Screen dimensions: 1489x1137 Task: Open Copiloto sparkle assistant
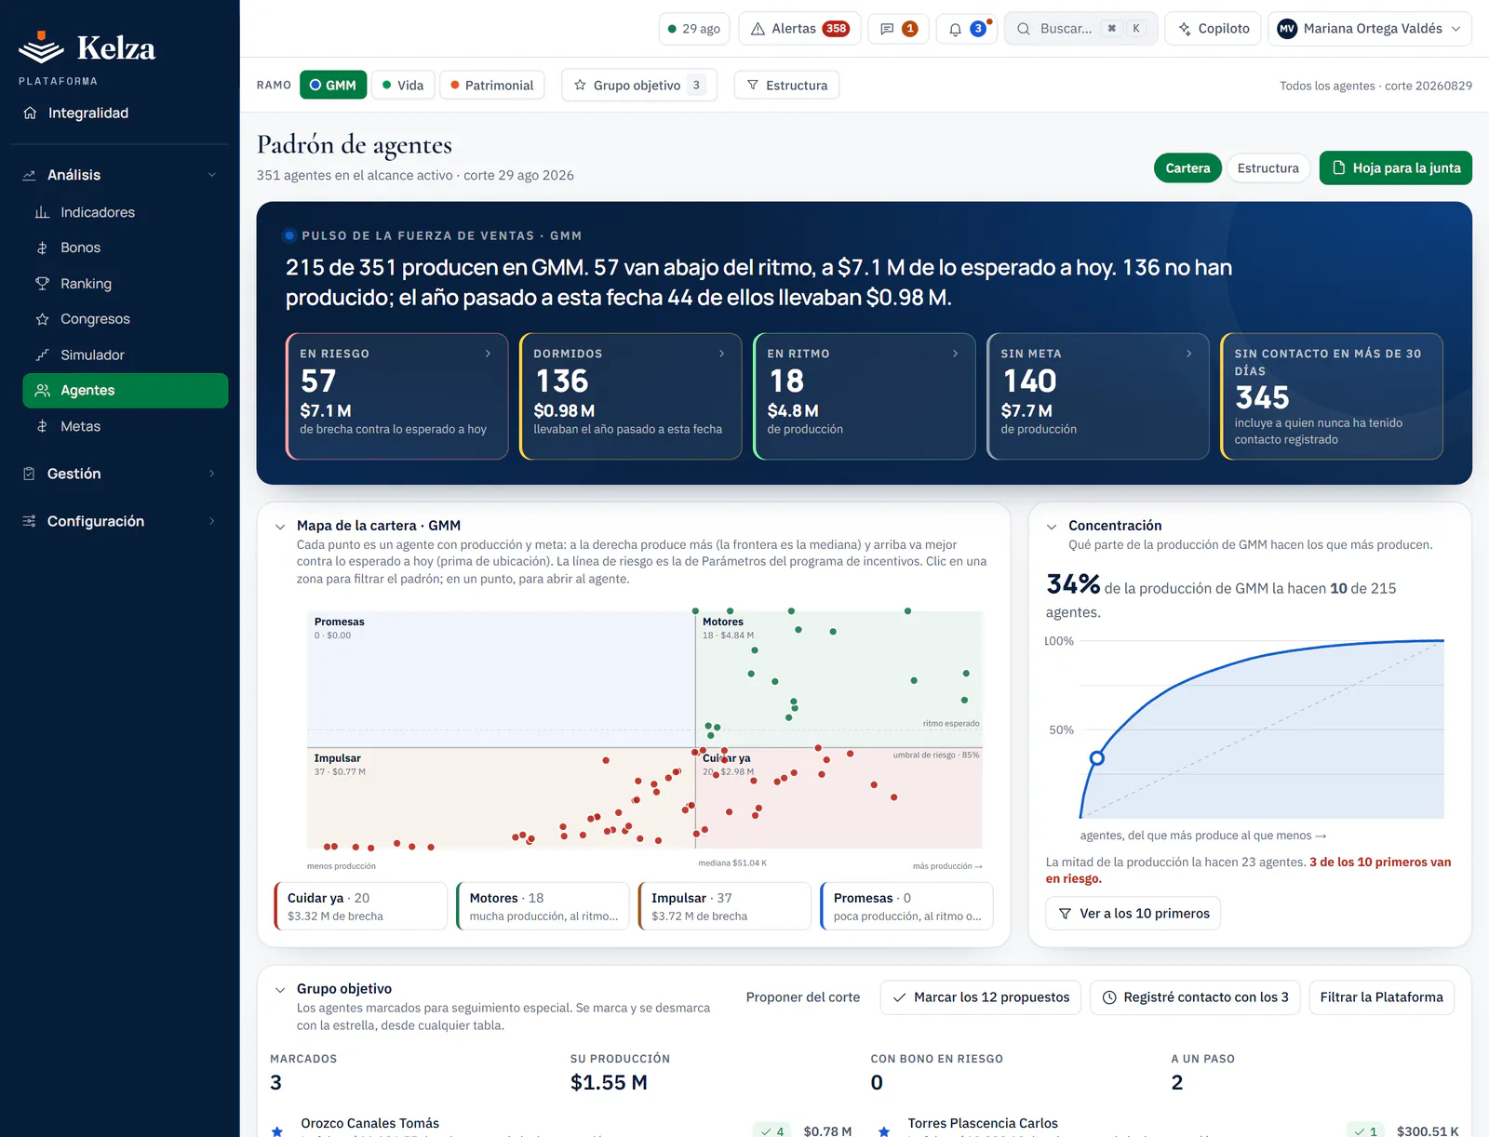point(1214,29)
